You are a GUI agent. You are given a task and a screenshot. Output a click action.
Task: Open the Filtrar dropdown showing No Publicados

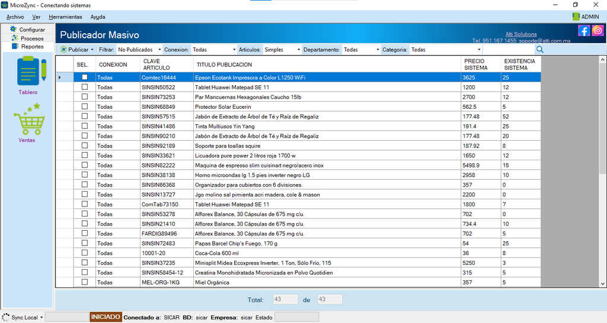click(139, 50)
